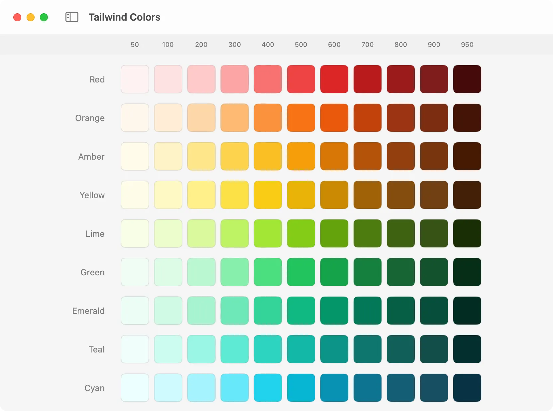This screenshot has width=553, height=411.
Task: Toggle the sidebar panel icon
Action: (72, 17)
